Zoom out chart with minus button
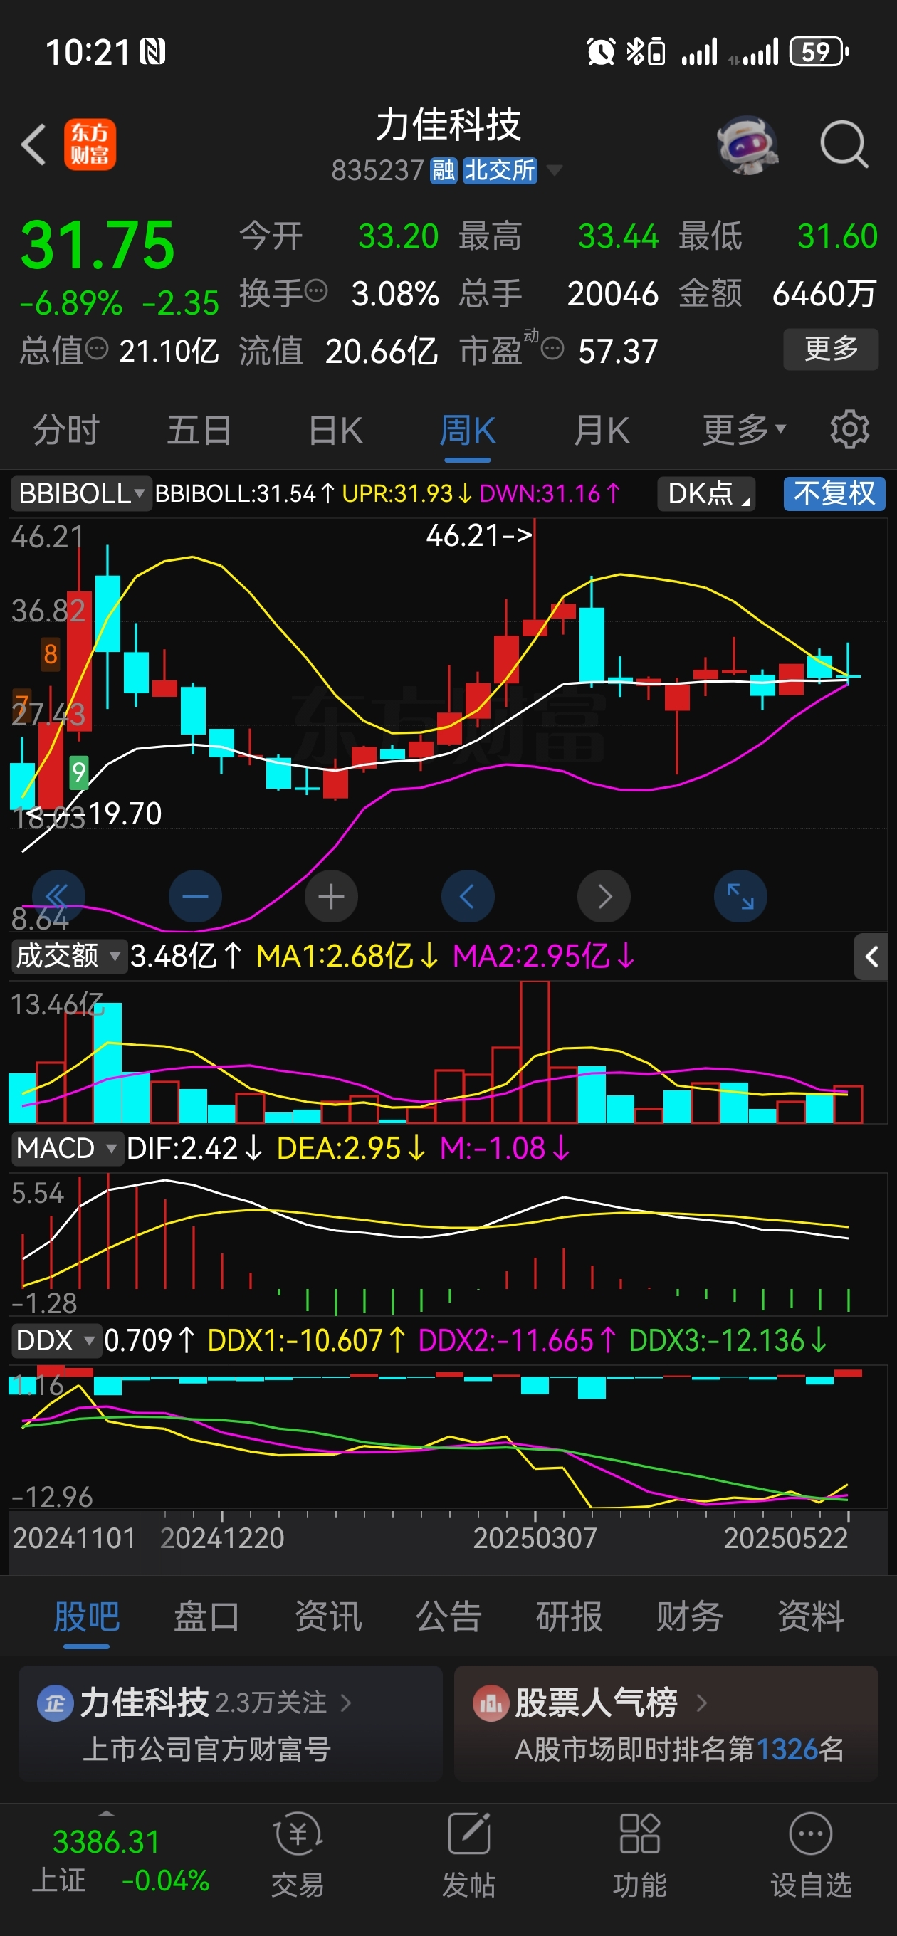 195,896
